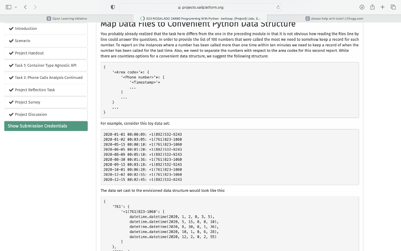Screen dimensions: 401x251
Task: Click the Share icon
Action: click(372, 7)
